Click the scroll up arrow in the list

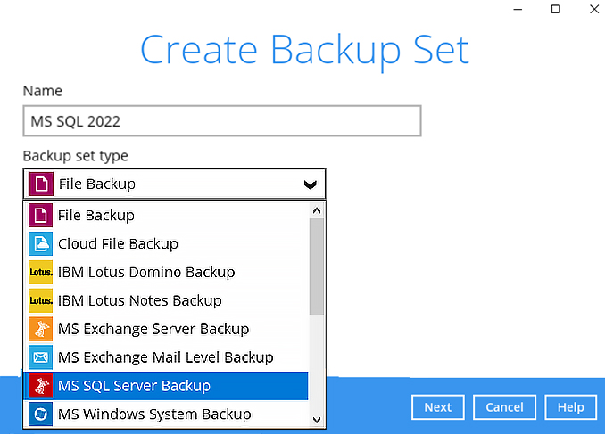[x=317, y=210]
